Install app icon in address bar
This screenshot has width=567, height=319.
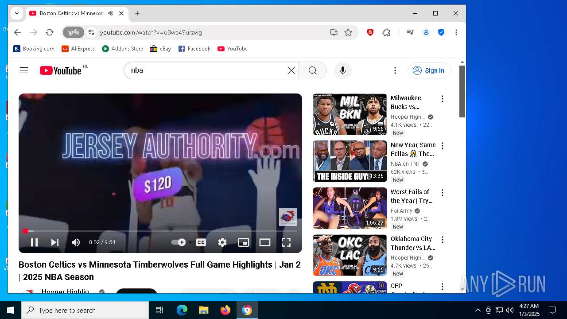pos(334,32)
